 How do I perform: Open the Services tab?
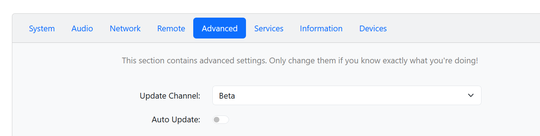coord(269,28)
